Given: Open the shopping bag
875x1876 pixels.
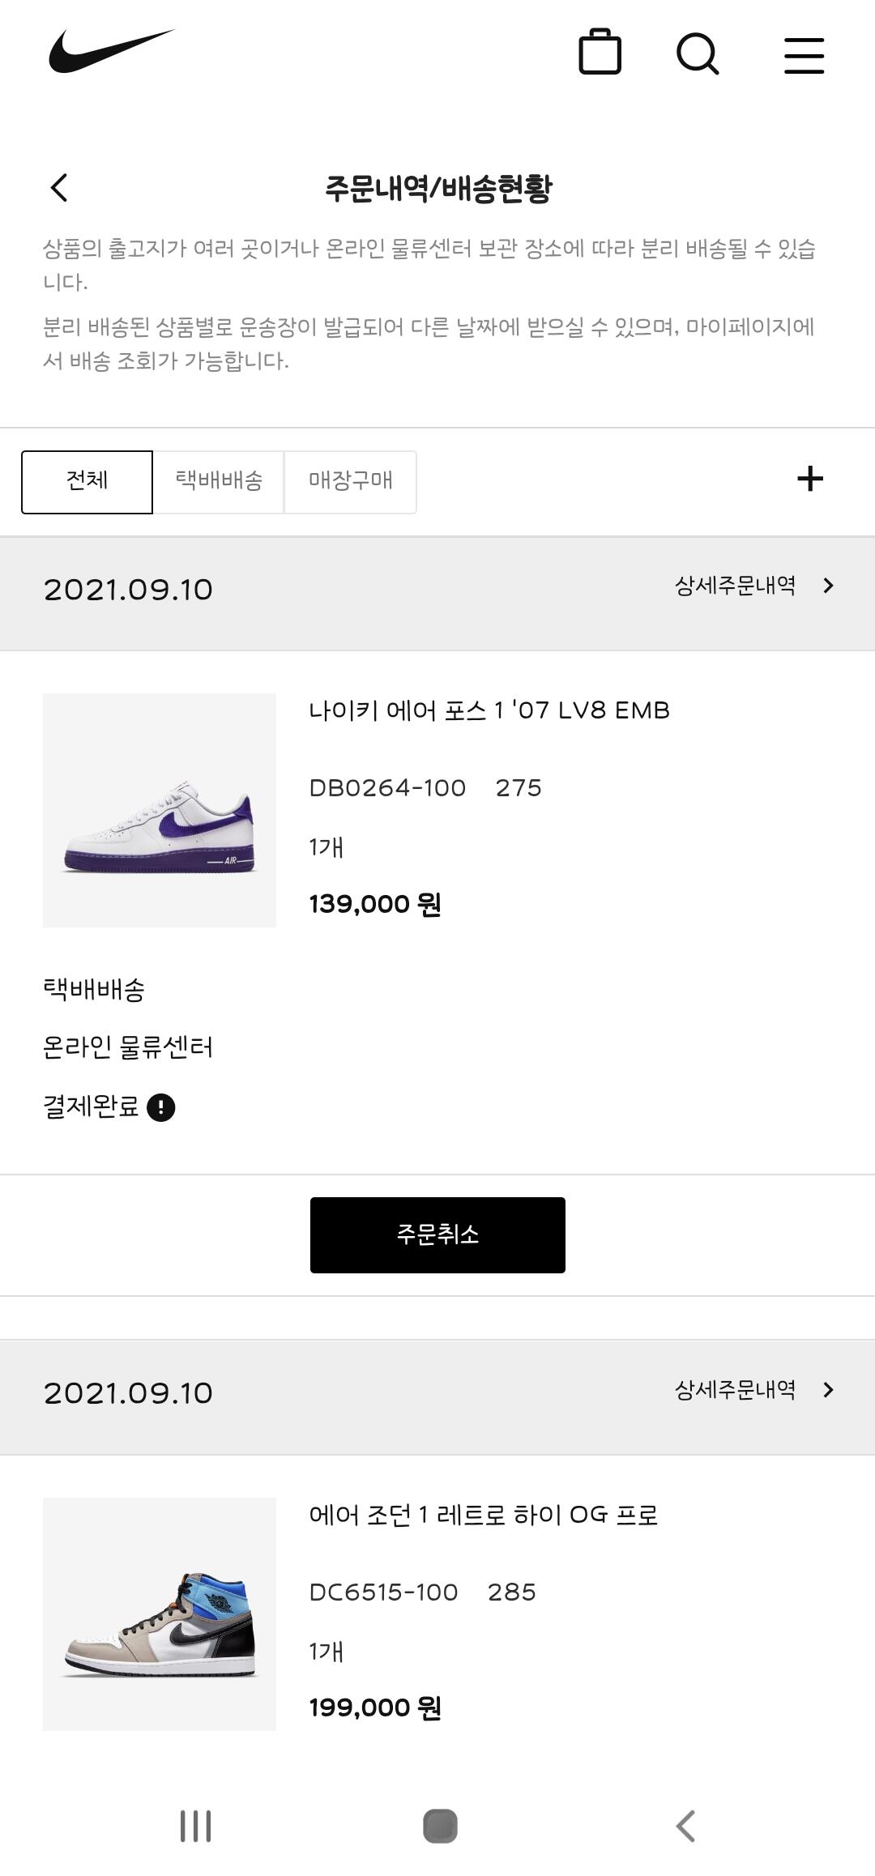Looking at the screenshot, I should (x=600, y=53).
